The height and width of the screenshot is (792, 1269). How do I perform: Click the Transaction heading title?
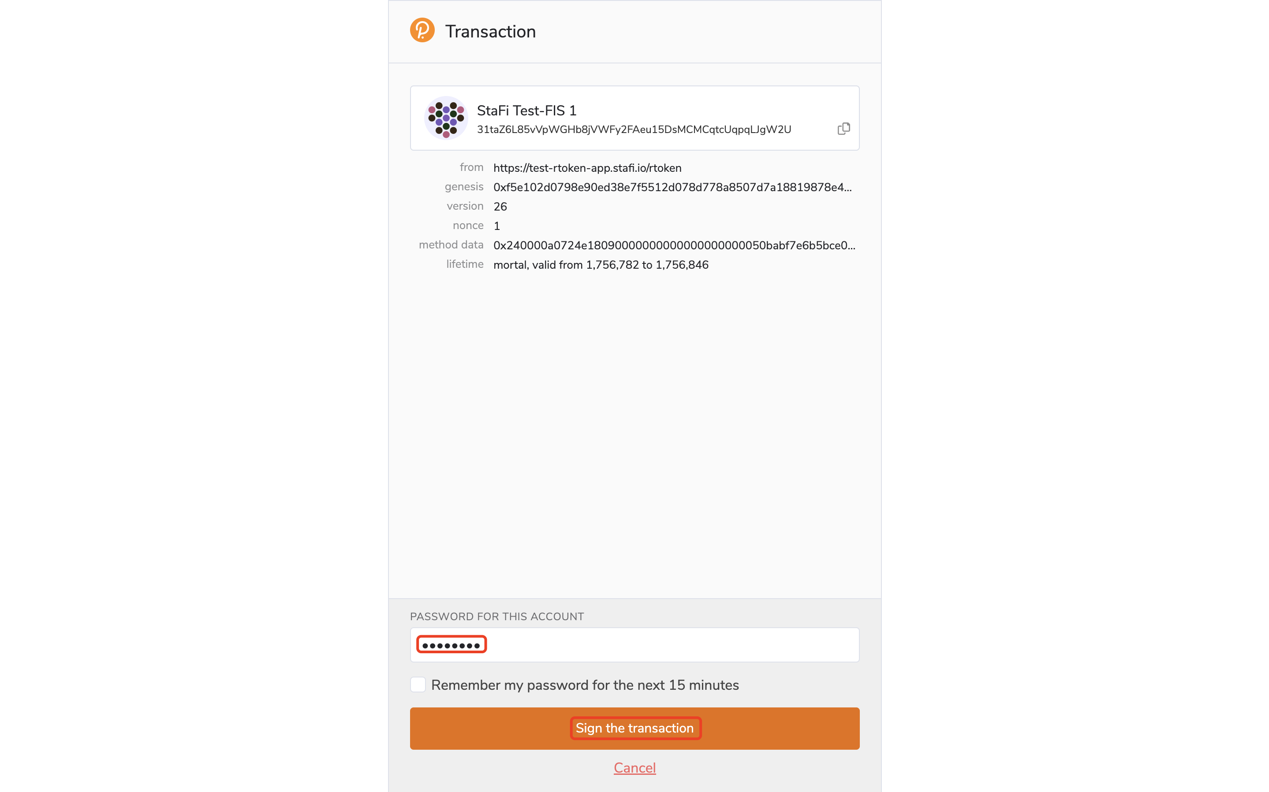pos(490,31)
